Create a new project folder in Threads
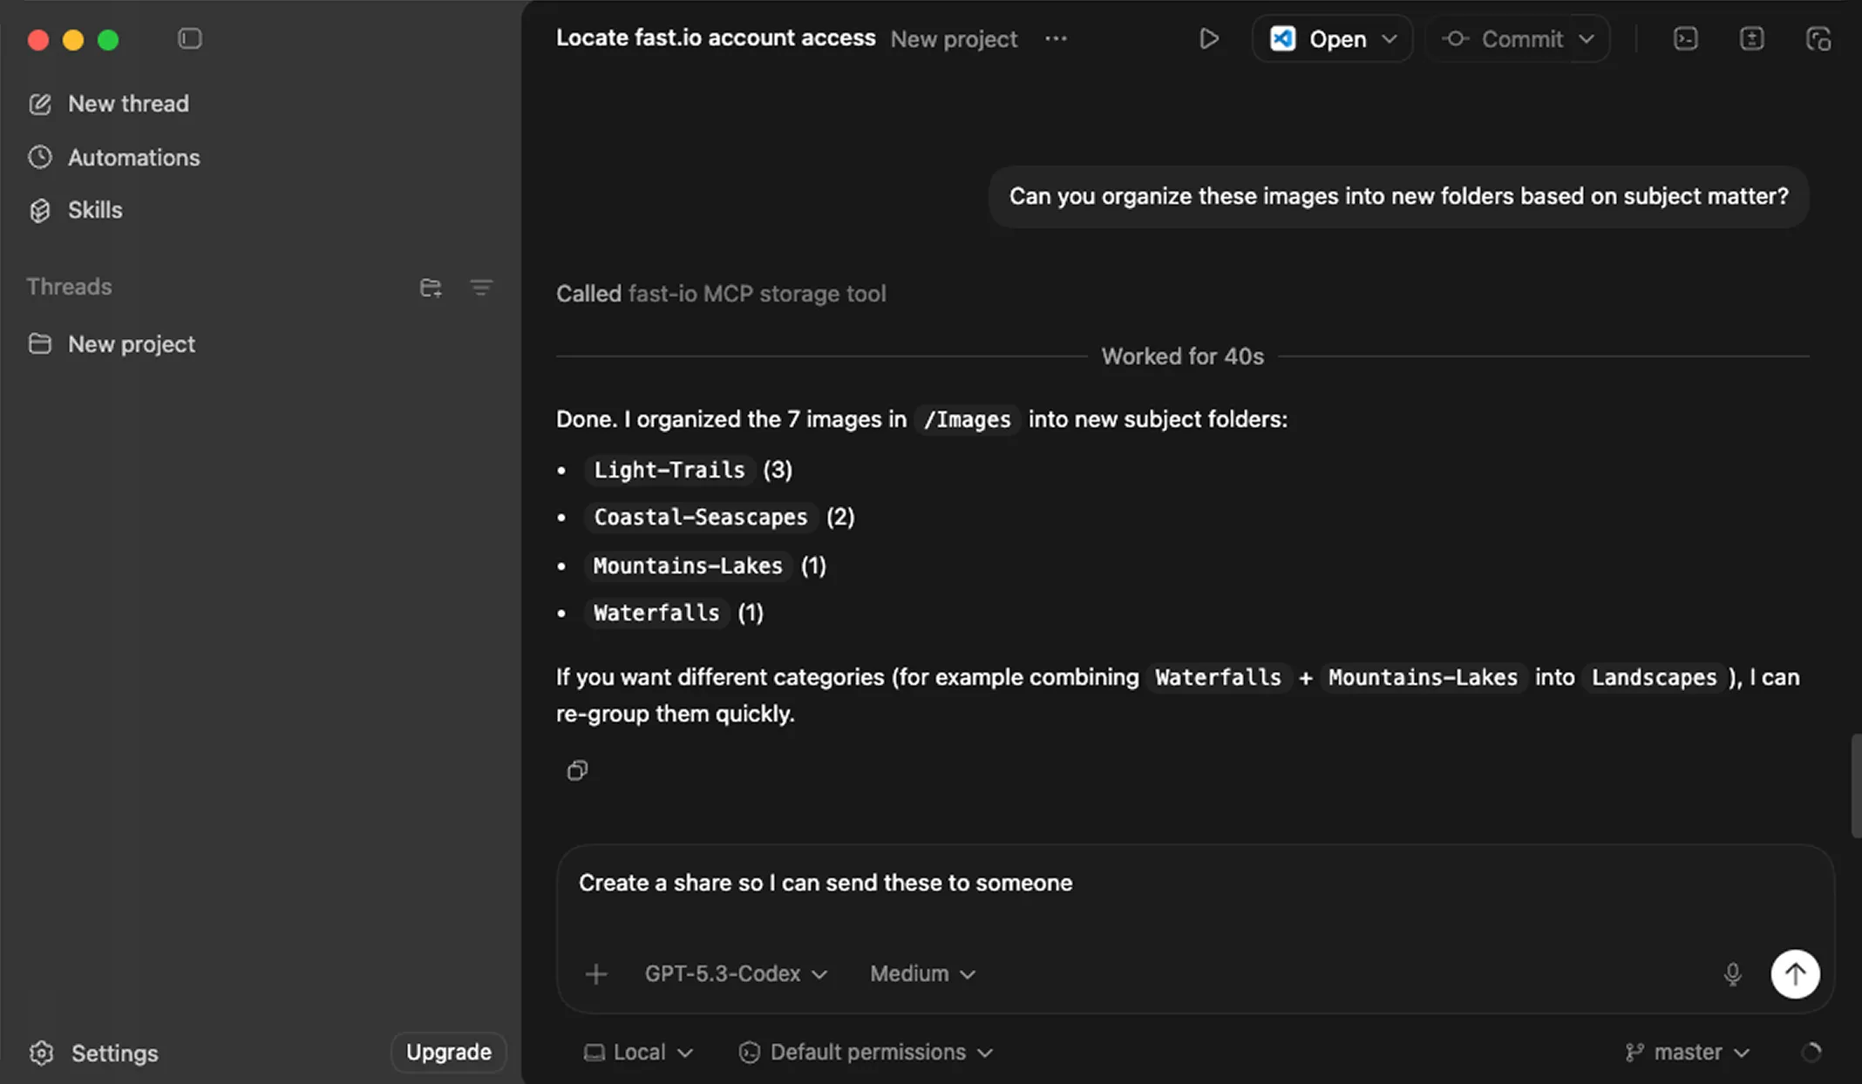 click(x=430, y=287)
